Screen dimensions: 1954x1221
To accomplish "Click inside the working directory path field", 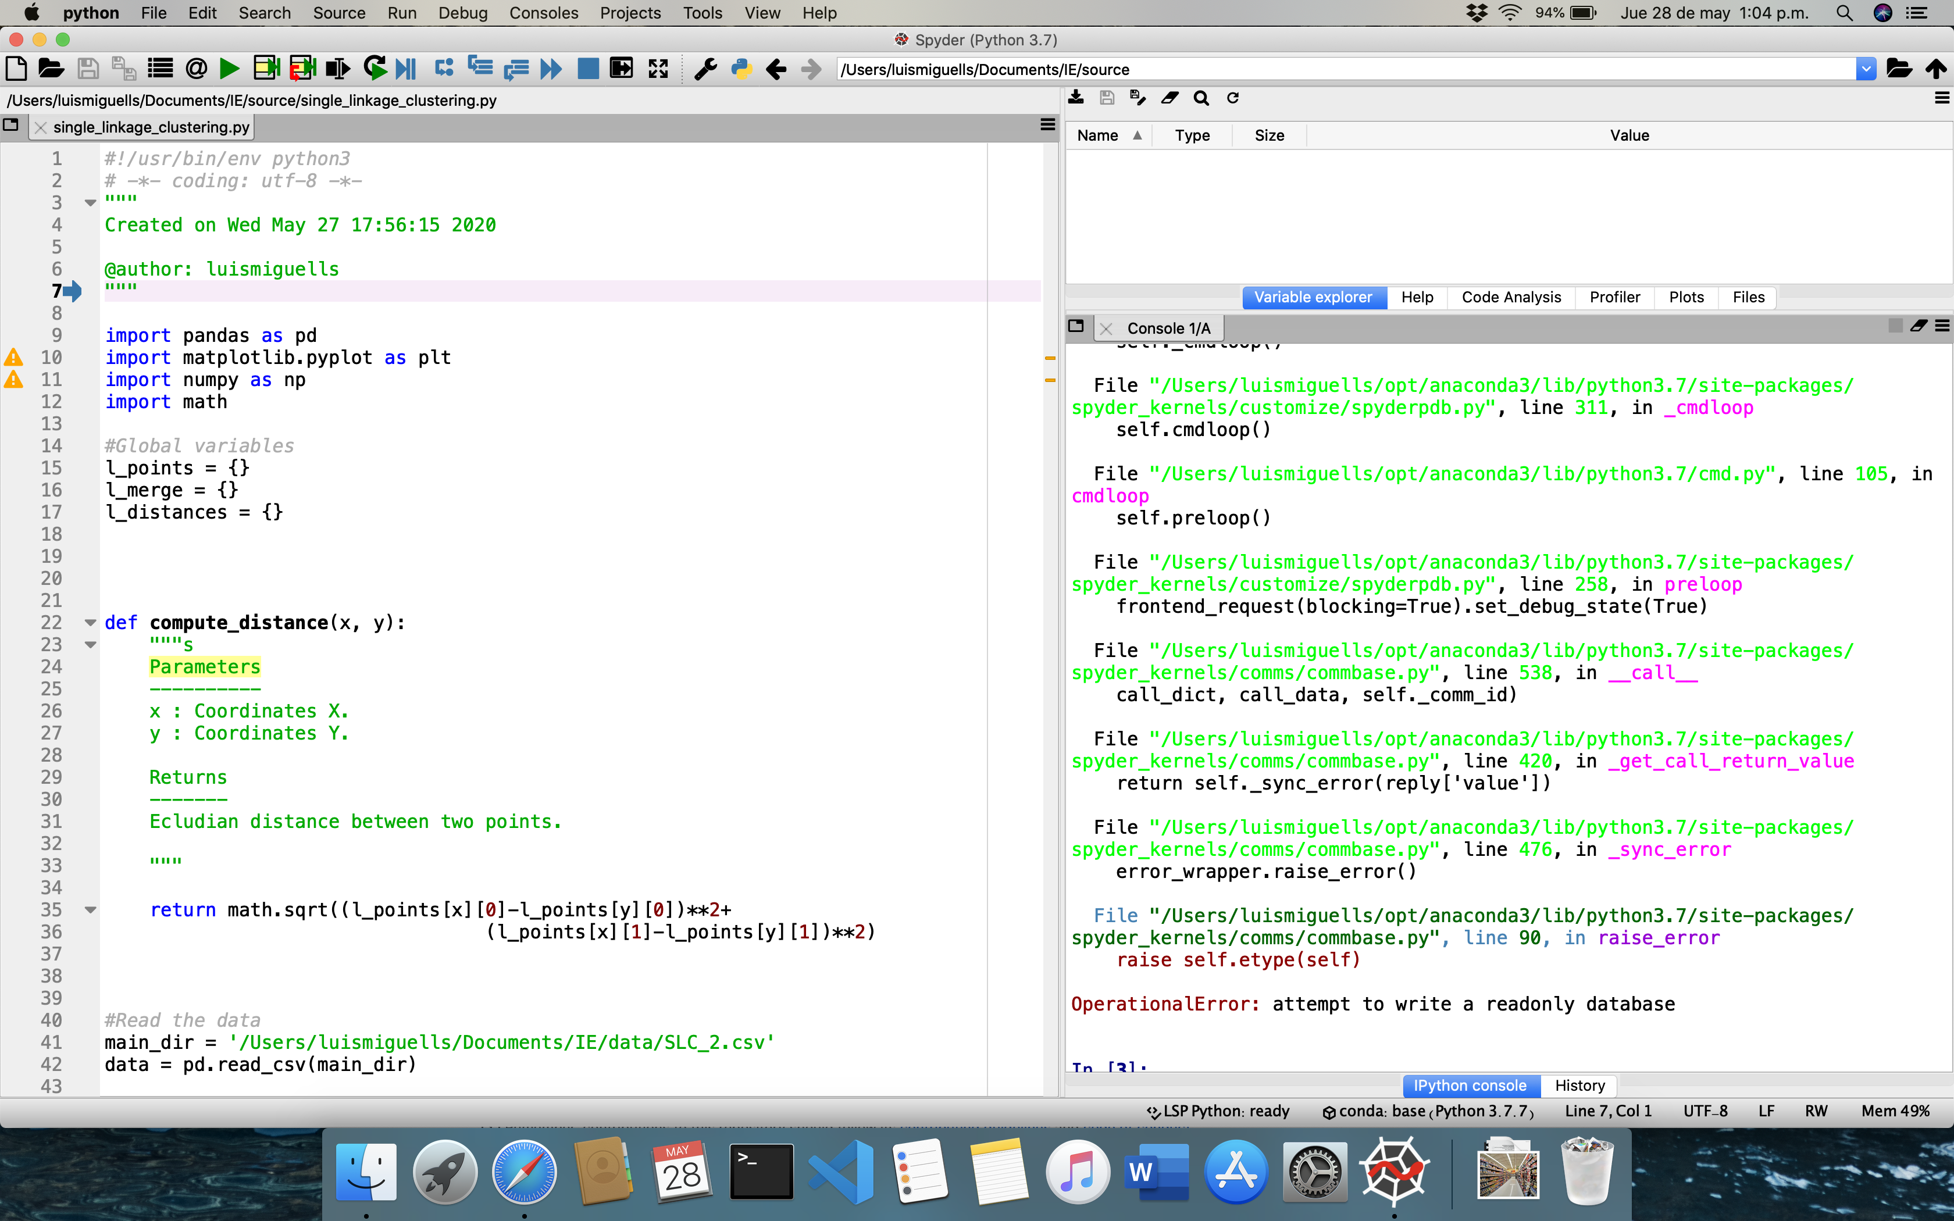I will pos(1292,69).
